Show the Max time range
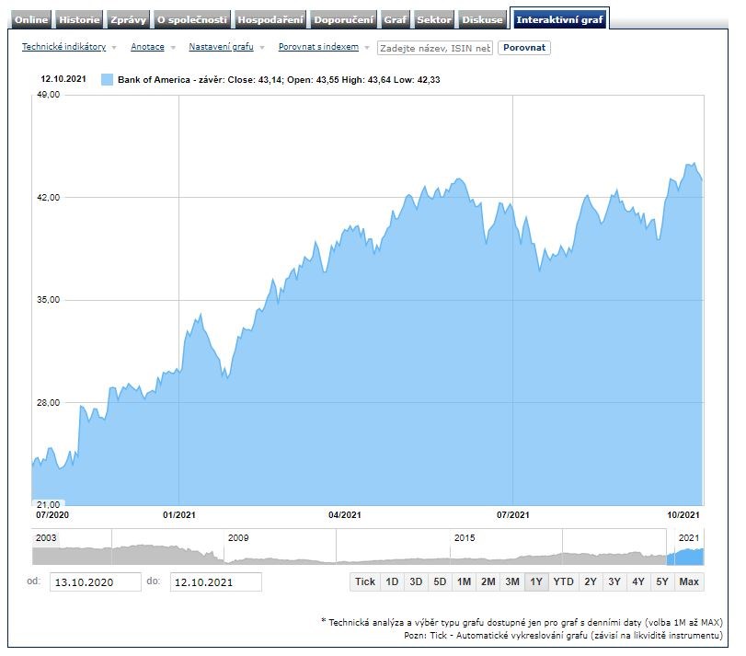This screenshot has height=656, width=746. tap(689, 581)
